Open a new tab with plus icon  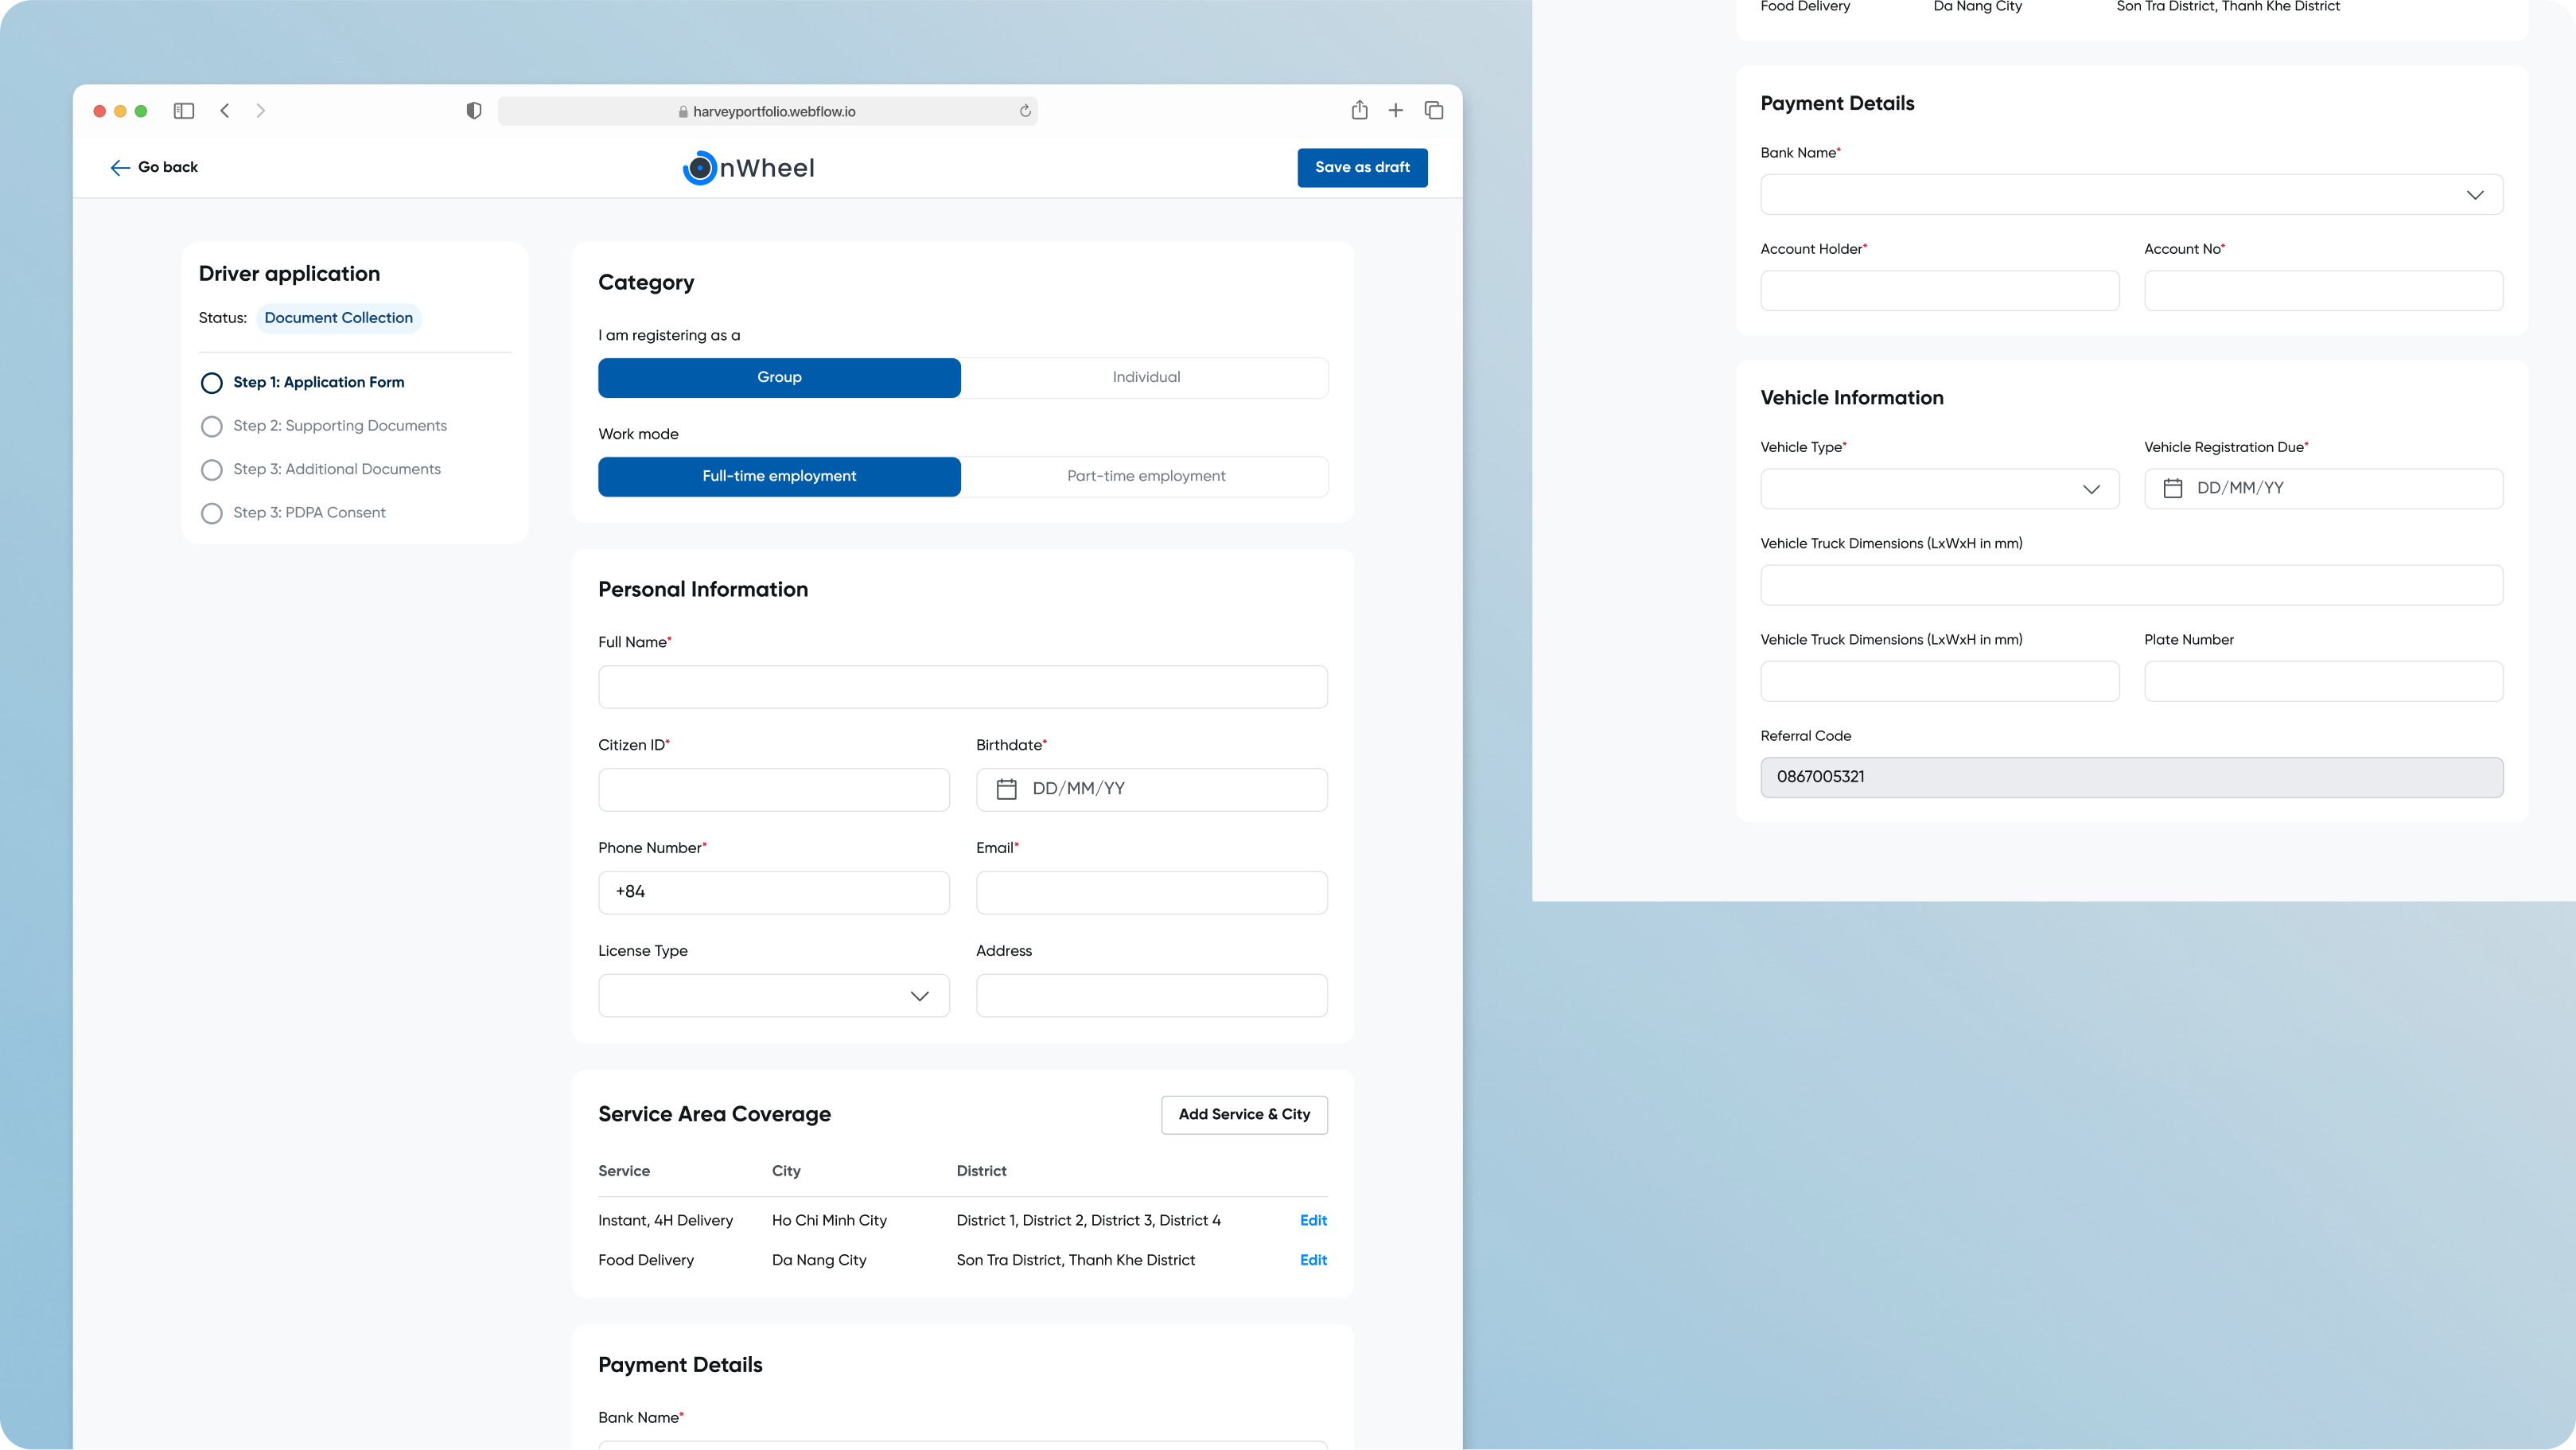point(1396,111)
